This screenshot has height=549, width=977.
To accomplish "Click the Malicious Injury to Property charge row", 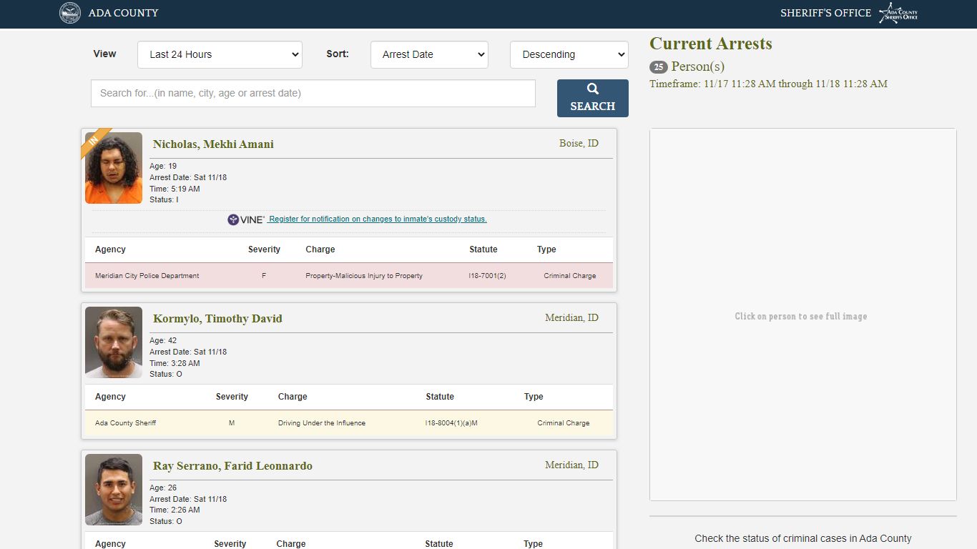I will pyautogui.click(x=349, y=276).
